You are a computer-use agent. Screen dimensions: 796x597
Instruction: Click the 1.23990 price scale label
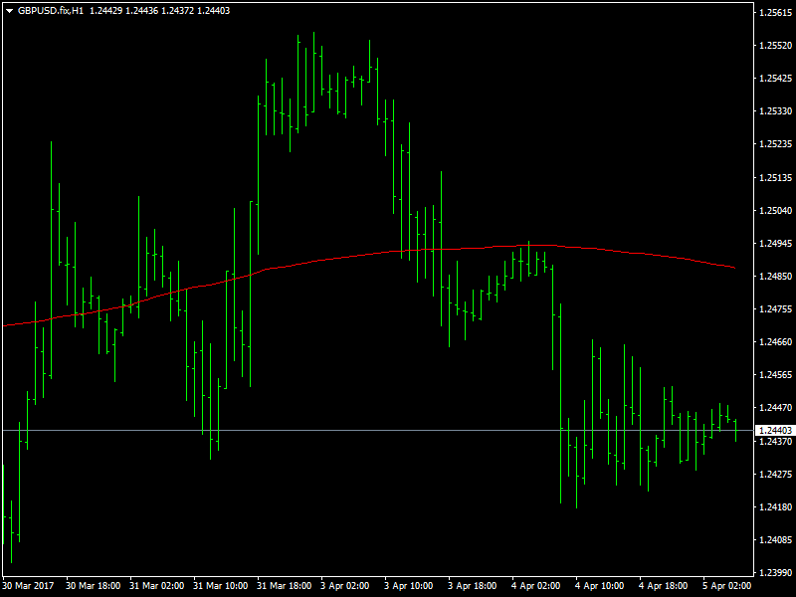pyautogui.click(x=776, y=573)
